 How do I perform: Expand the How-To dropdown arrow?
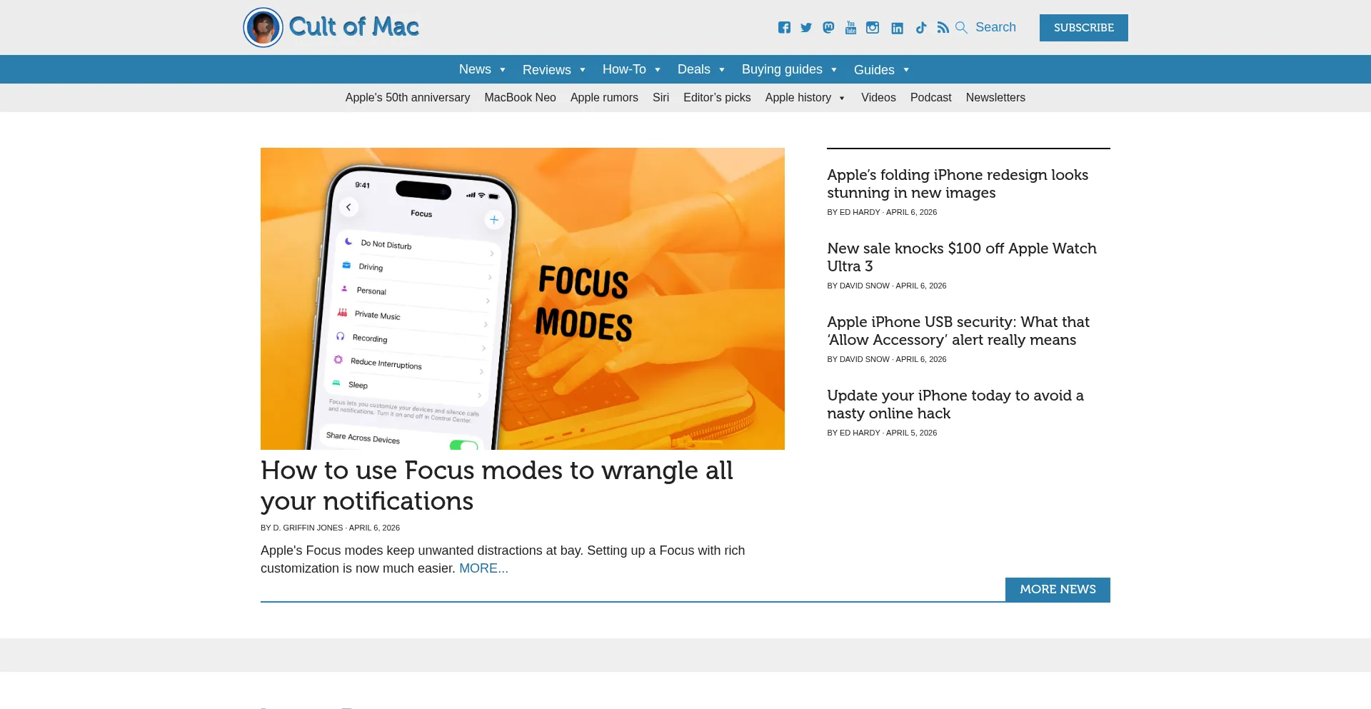(x=658, y=70)
